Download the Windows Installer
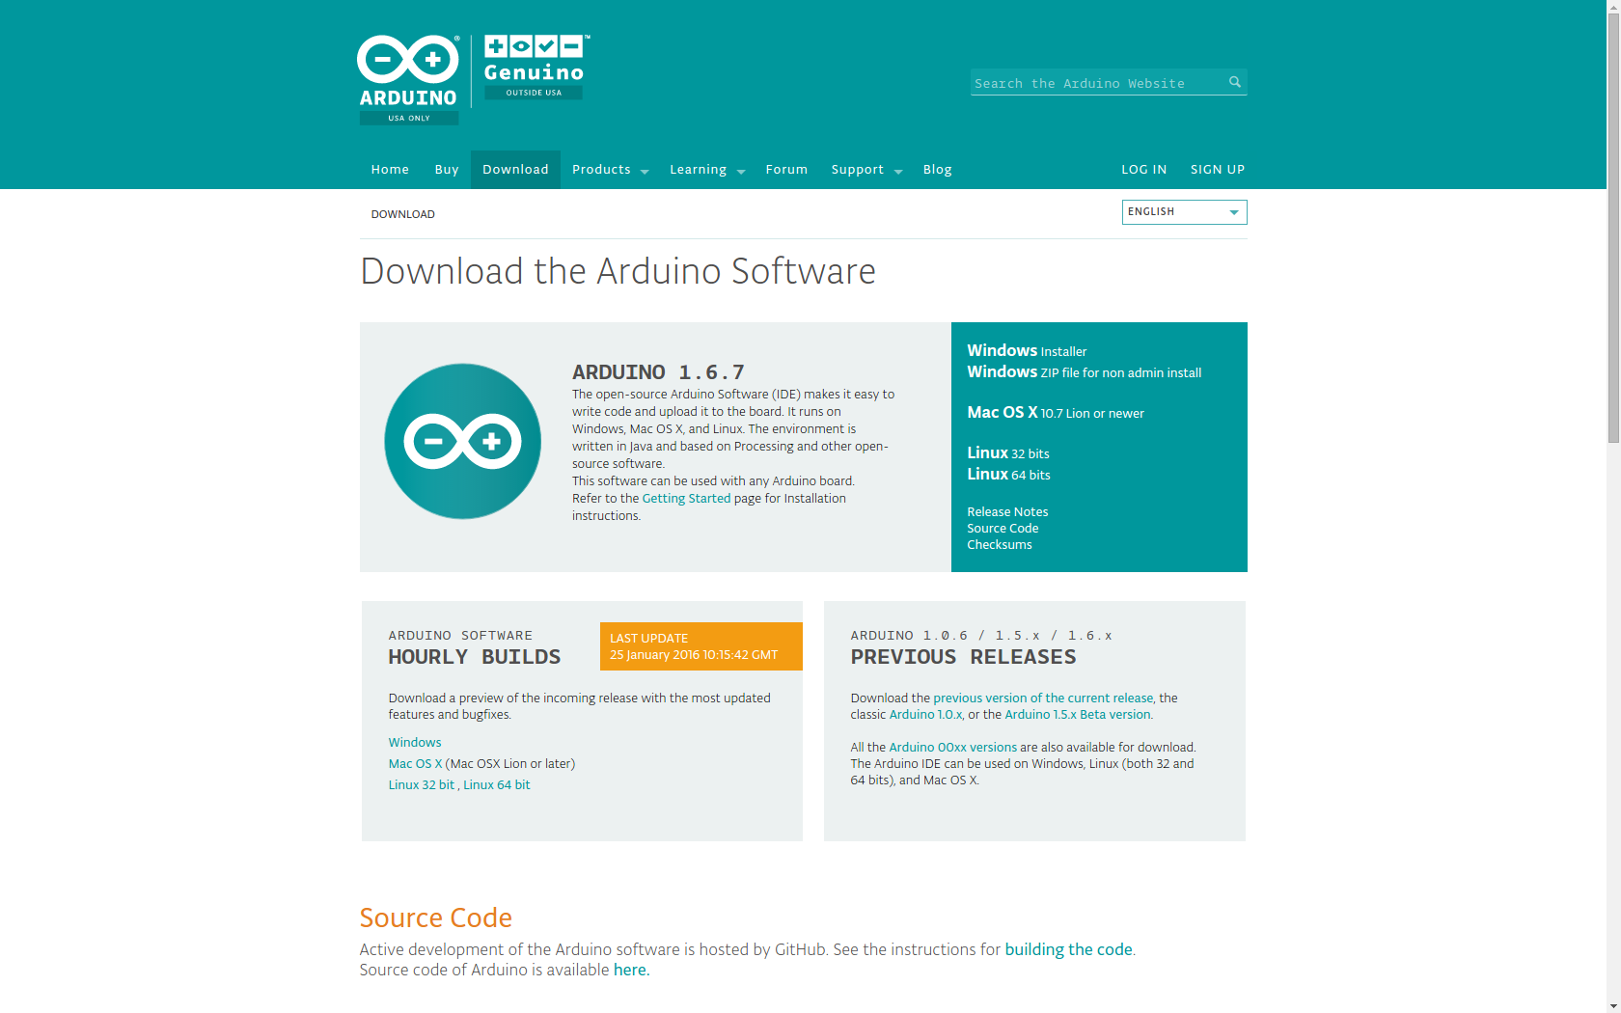The width and height of the screenshot is (1621, 1013). [1026, 350]
